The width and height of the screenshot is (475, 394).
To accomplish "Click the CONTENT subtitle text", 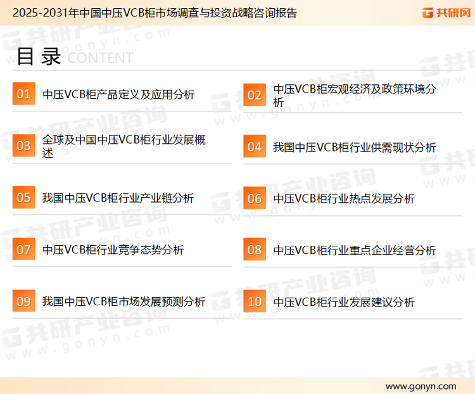I will click(x=100, y=58).
